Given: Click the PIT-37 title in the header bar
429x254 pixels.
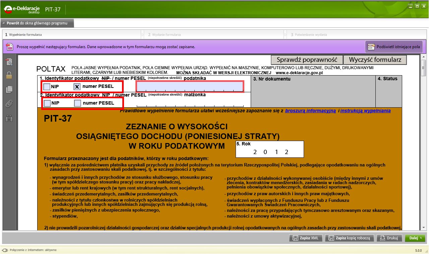Looking at the screenshot, I should pos(53,9).
